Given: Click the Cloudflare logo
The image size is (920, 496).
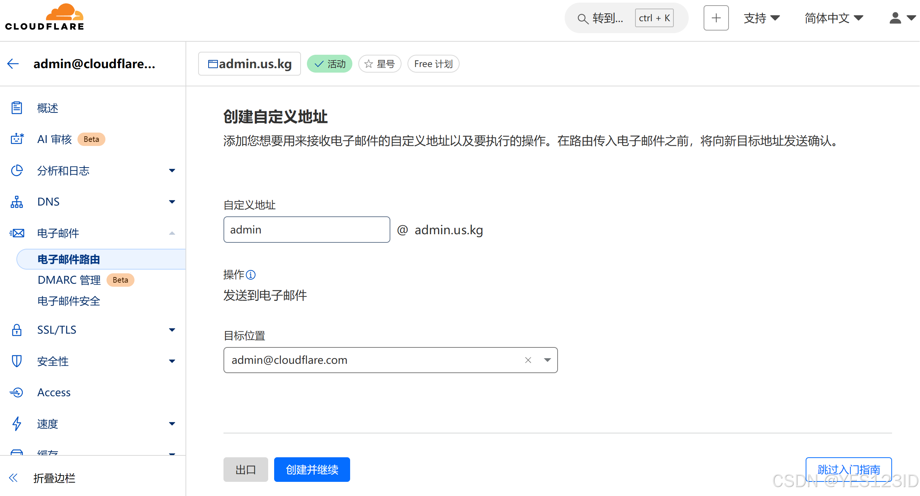Looking at the screenshot, I should (x=45, y=17).
